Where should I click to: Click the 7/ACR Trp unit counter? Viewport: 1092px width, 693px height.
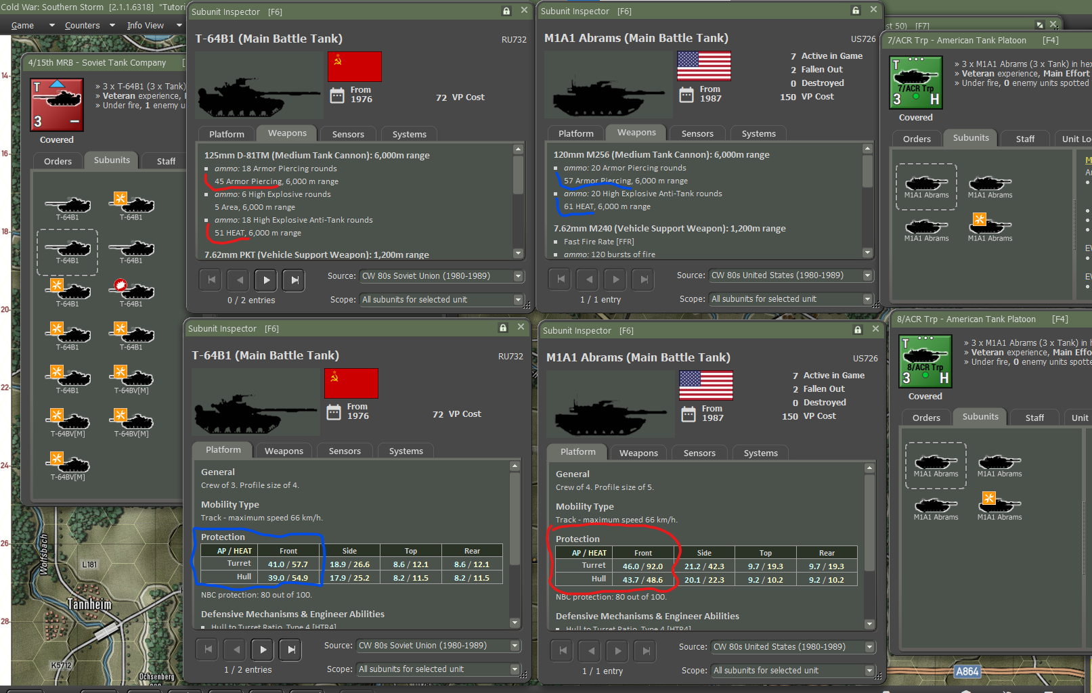click(916, 83)
